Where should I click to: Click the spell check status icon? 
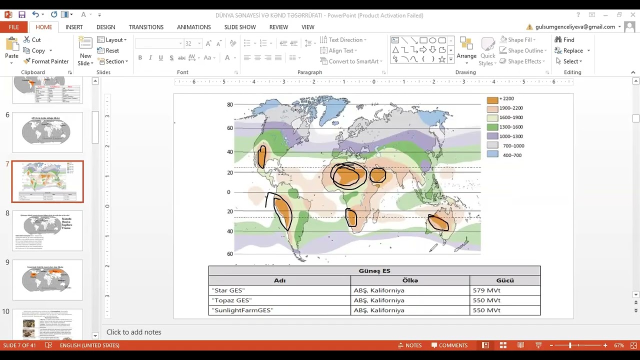(48, 345)
